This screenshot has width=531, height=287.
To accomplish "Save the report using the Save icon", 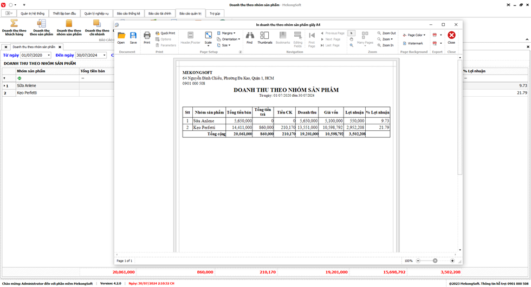I will click(x=133, y=37).
